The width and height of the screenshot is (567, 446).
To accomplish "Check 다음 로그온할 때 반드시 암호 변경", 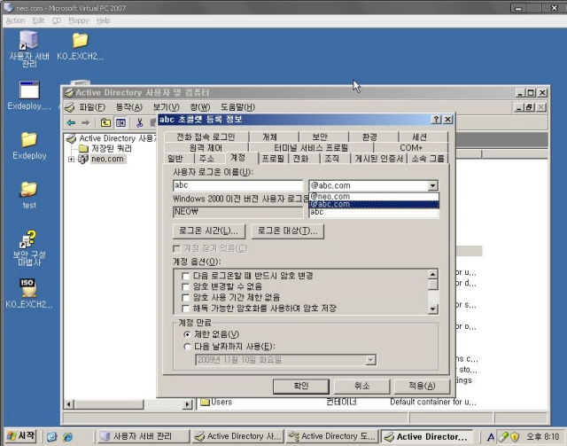I will [x=185, y=276].
